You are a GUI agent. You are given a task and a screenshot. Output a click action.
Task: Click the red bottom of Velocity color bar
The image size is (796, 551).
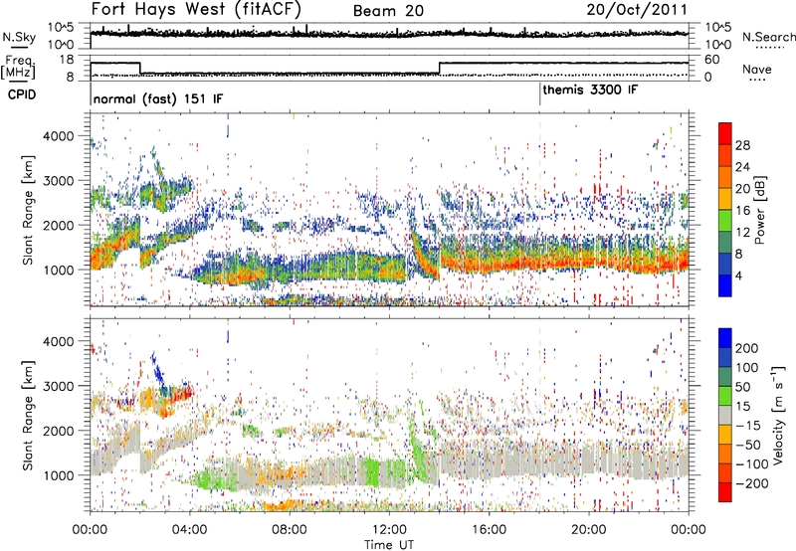pyautogui.click(x=725, y=492)
